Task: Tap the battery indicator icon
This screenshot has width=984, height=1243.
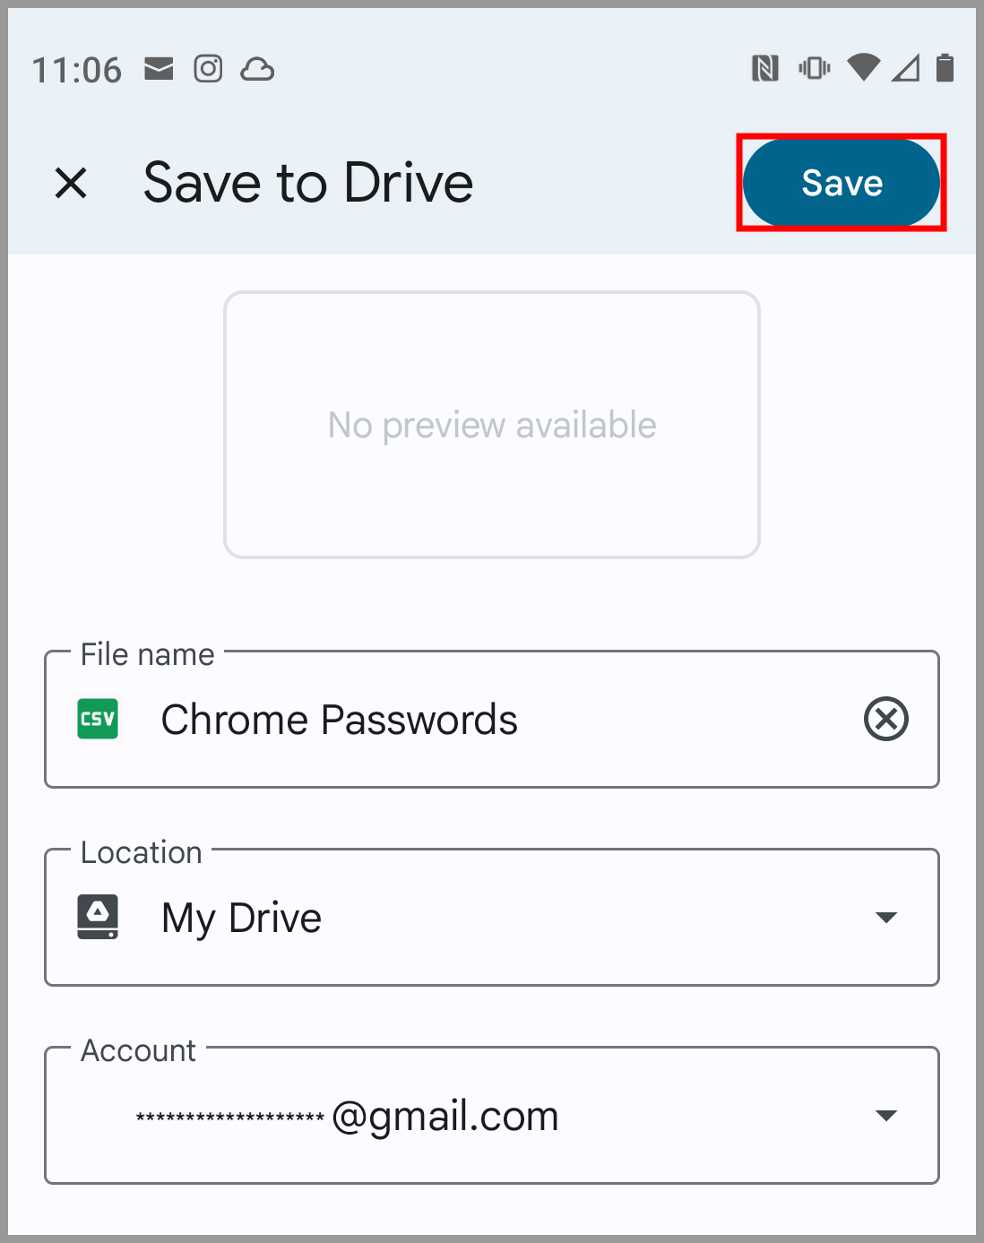Action: pos(943,67)
